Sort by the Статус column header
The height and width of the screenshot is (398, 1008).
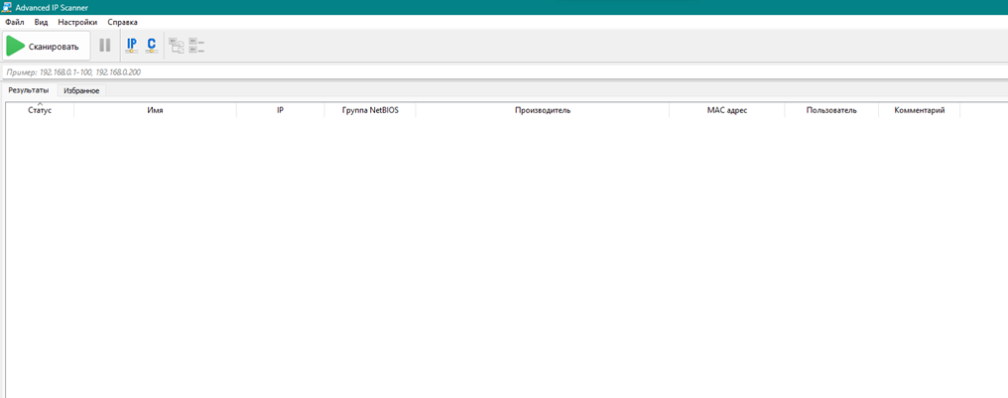pyautogui.click(x=40, y=110)
